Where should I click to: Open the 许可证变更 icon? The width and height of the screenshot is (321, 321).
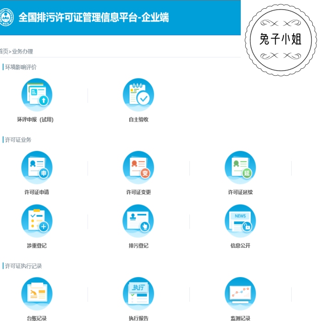pos(138,167)
